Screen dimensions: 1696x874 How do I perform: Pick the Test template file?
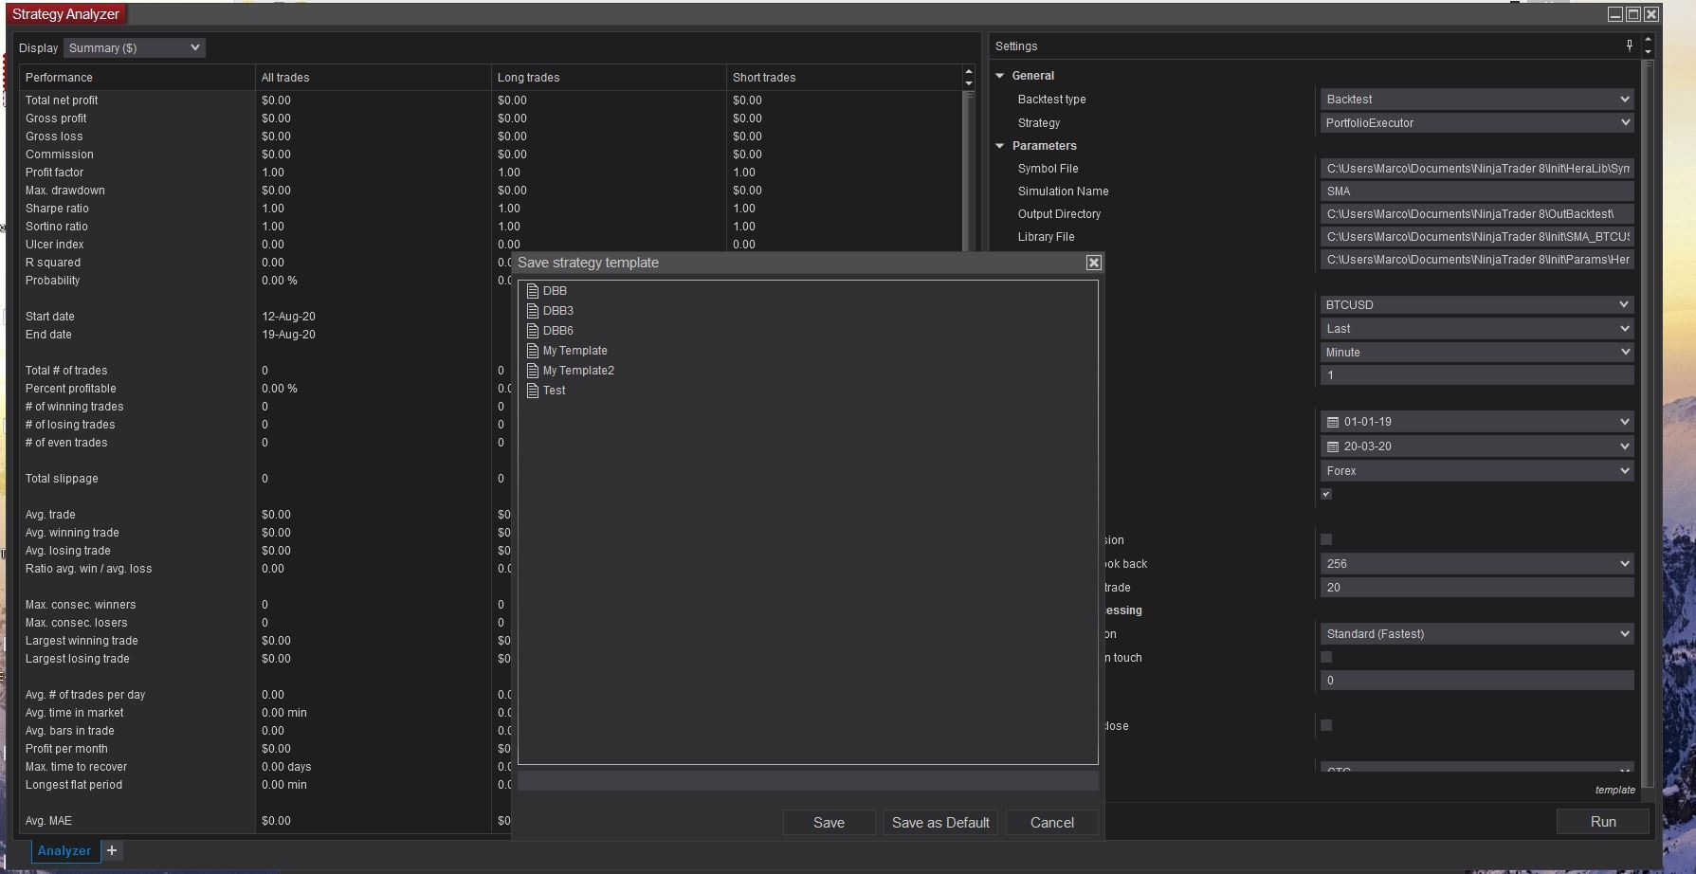click(x=546, y=391)
